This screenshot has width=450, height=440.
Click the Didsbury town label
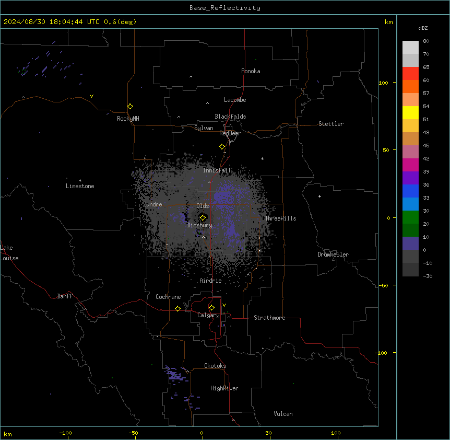[200, 225]
